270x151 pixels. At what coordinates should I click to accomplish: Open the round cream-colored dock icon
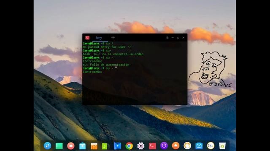pos(187,146)
